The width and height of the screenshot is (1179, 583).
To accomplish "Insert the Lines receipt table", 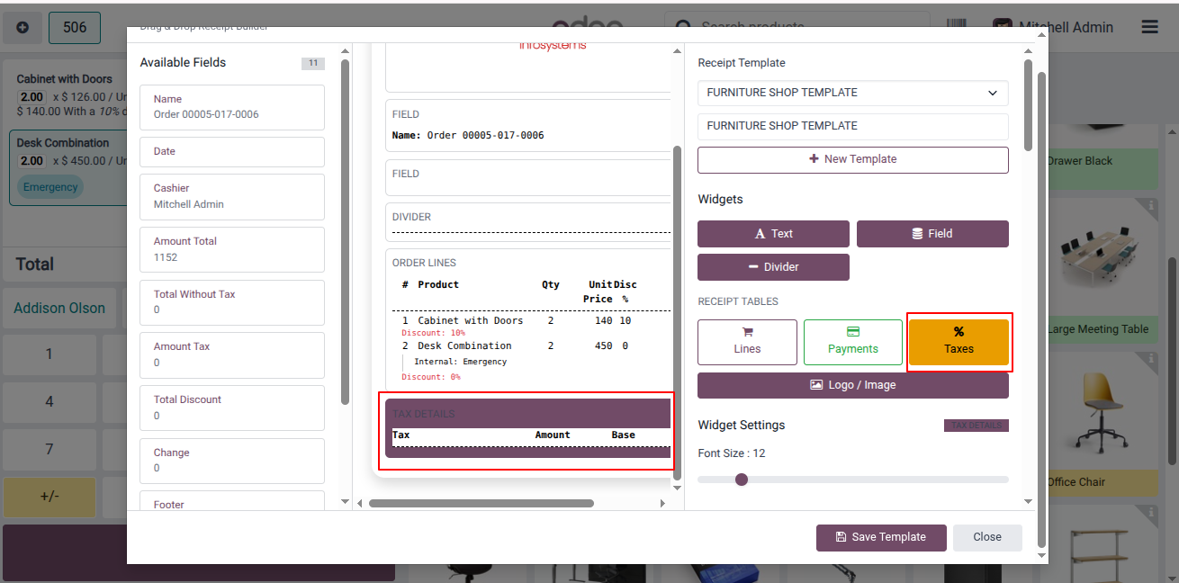I will click(x=747, y=342).
